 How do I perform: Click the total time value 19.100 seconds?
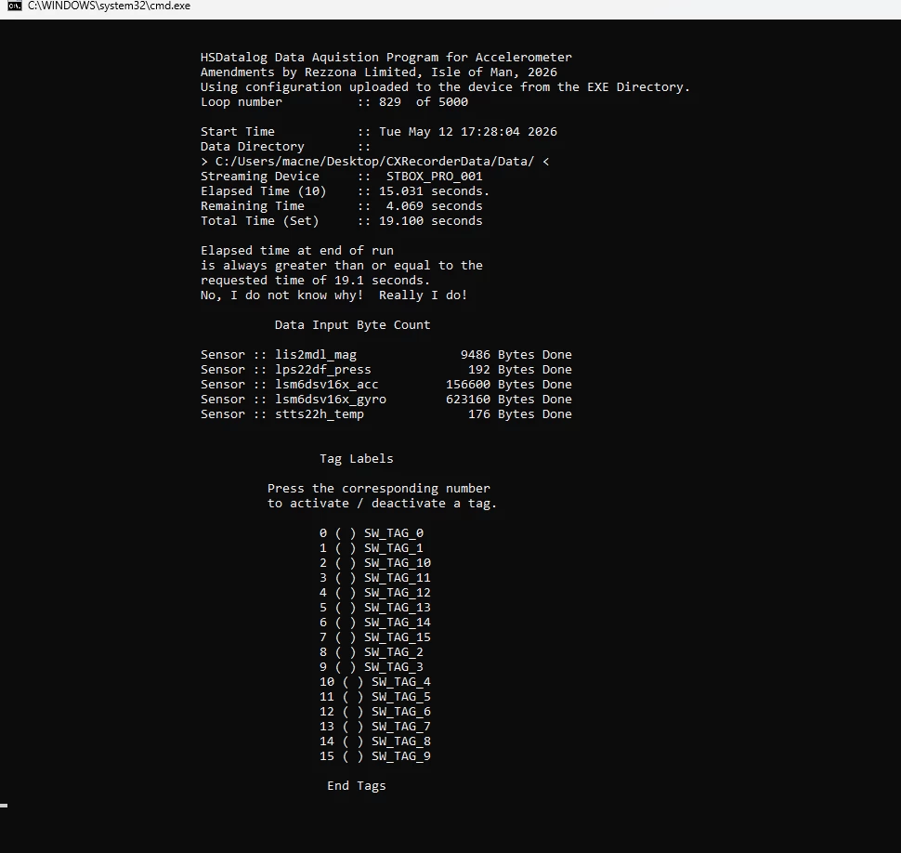431,221
